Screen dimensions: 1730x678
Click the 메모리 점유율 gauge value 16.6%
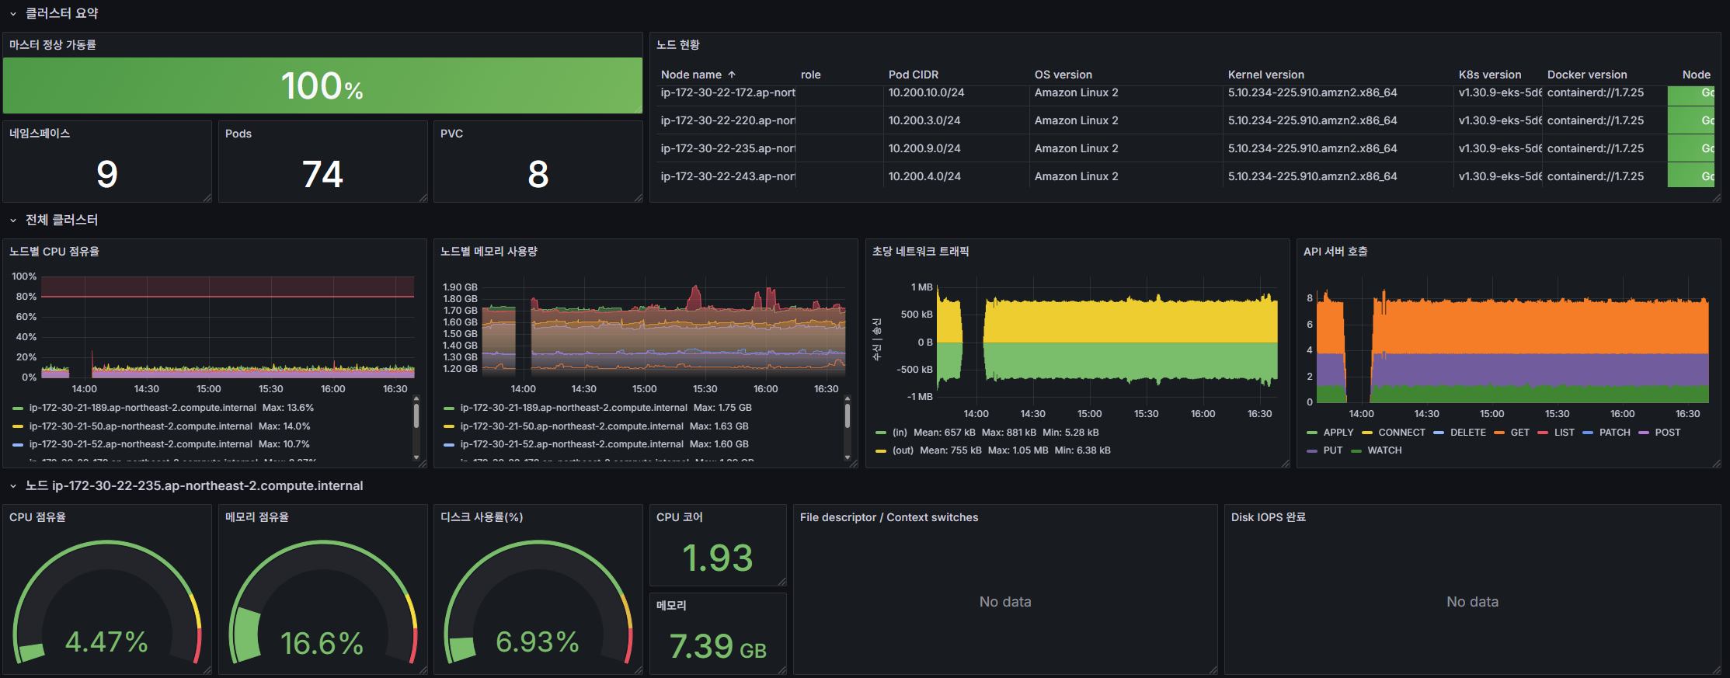[322, 643]
